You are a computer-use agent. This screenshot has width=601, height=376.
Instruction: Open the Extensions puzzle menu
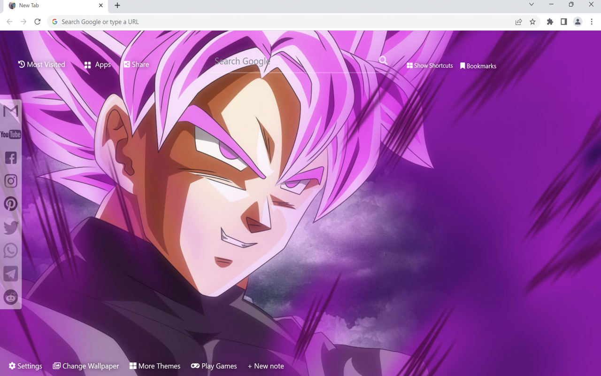pos(550,22)
